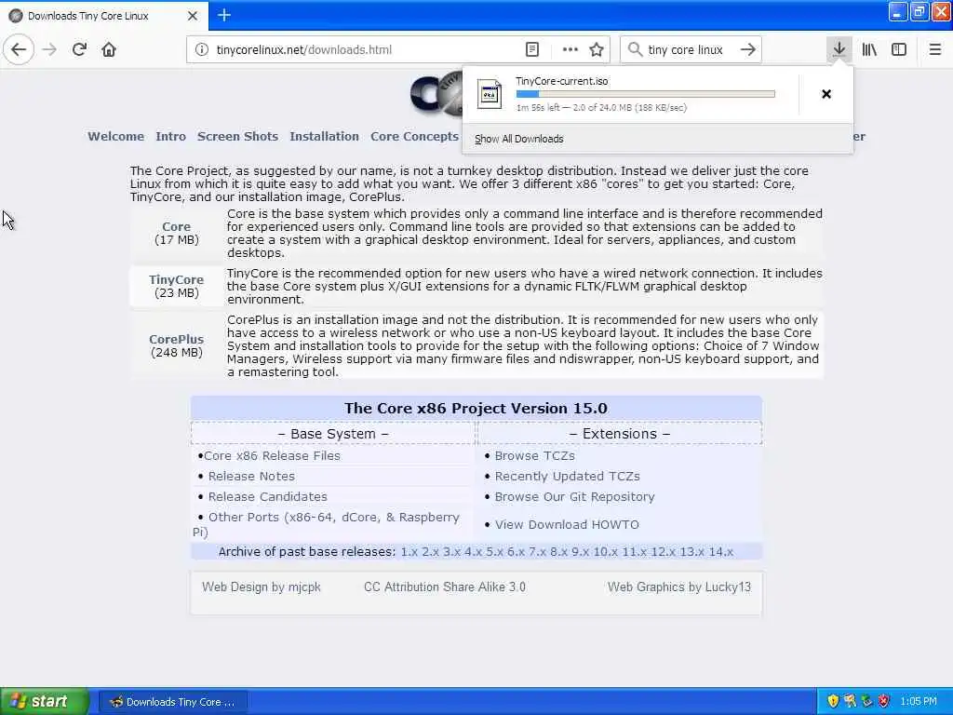Click Downloads Tiny Core taskbar button

[173, 702]
